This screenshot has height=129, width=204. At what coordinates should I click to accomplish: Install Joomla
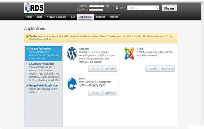pos(153,69)
